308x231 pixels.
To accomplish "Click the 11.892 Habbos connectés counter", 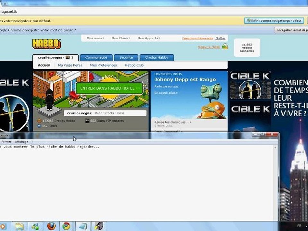I will point(247,48).
